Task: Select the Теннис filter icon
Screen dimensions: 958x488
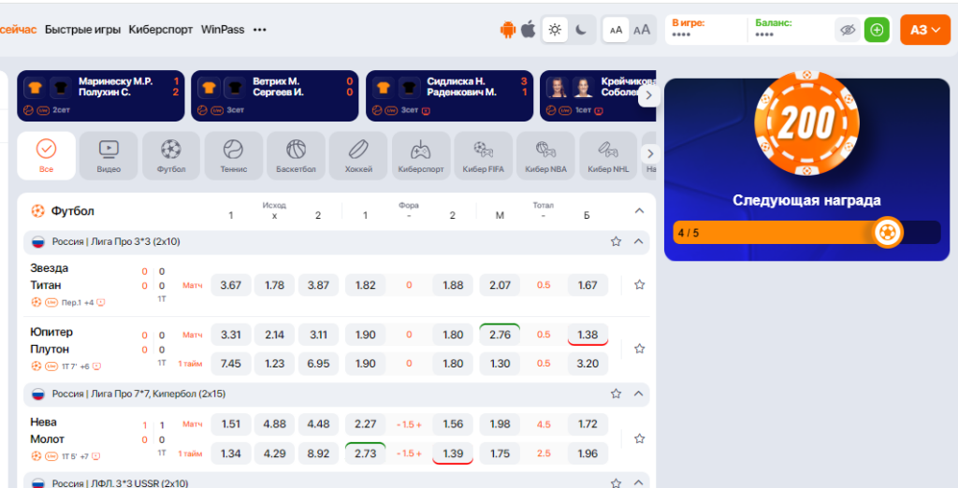Action: tap(233, 156)
